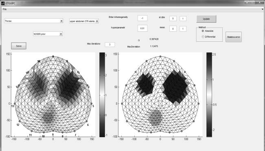The image size is (265, 151).
Task: Click the left plot's colorbar
Action: 102,95
